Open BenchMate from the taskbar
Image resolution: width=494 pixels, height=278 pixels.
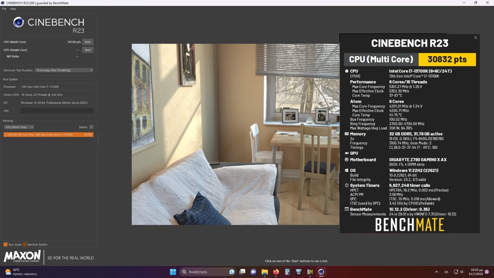[x=310, y=272]
